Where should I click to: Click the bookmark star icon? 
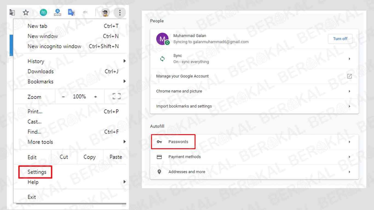(x=26, y=13)
